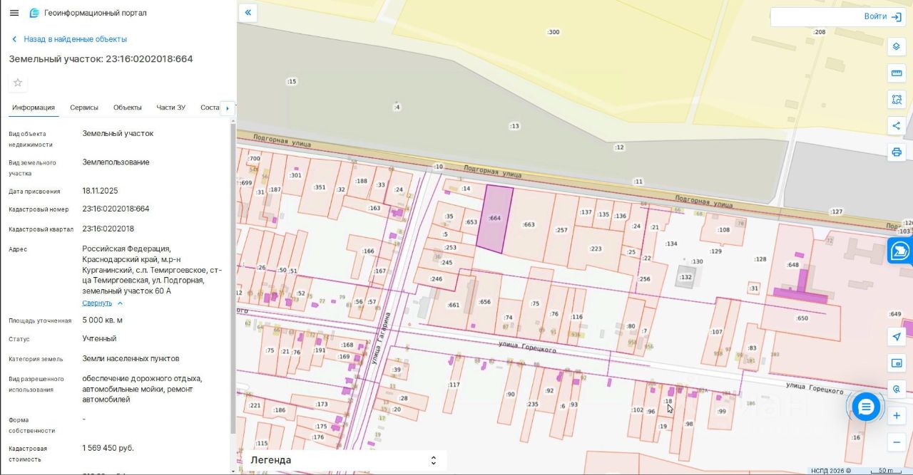This screenshot has width=913, height=475.
Task: Collapse address with Свернуть link
Action: [97, 303]
